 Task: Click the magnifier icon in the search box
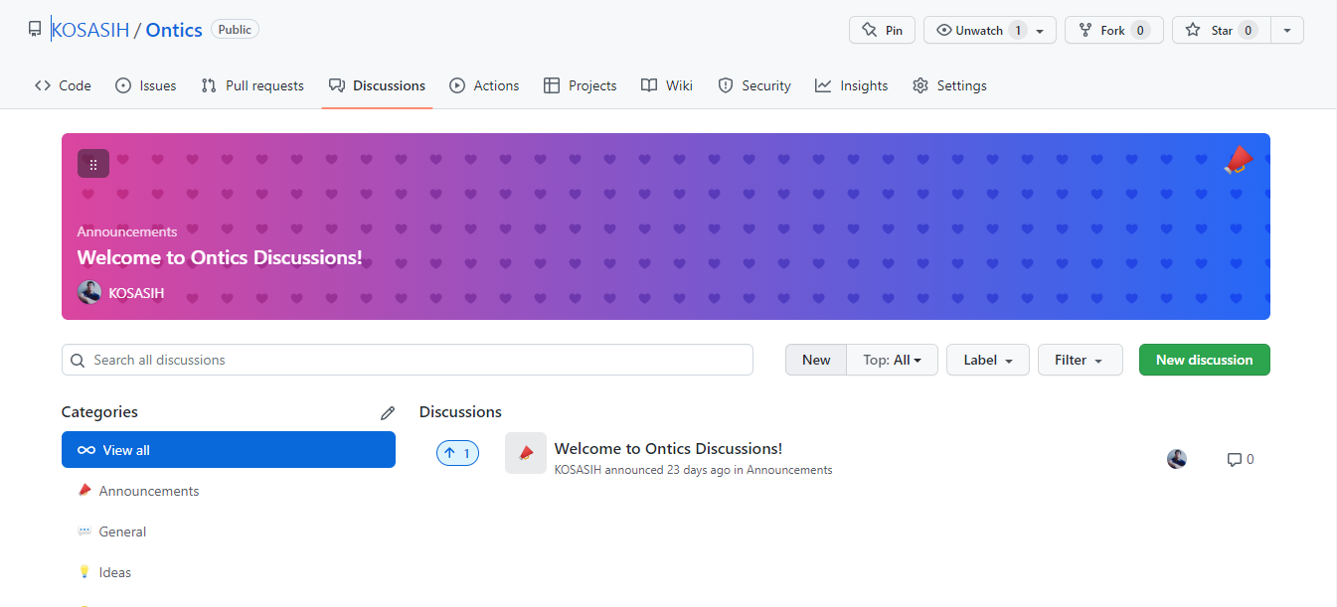(x=79, y=360)
